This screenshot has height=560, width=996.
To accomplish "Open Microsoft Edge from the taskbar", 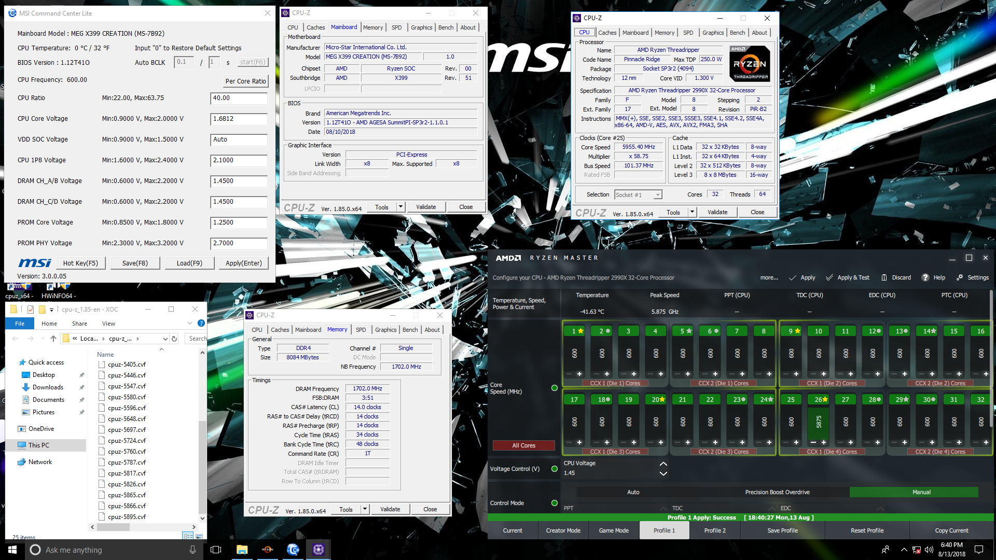I will 293,550.
